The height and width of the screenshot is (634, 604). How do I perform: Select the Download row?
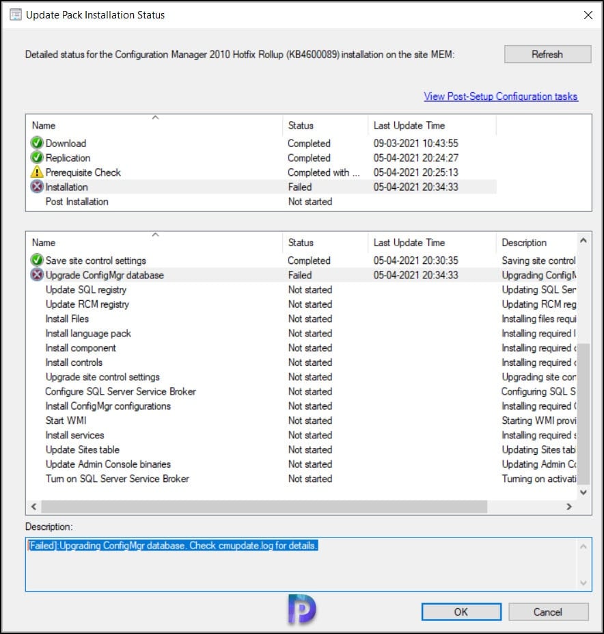point(262,143)
